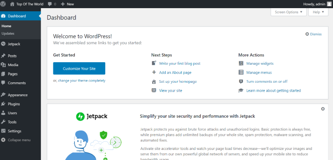
Task: Open the Top Of The World site menu
Action: click(27, 4)
